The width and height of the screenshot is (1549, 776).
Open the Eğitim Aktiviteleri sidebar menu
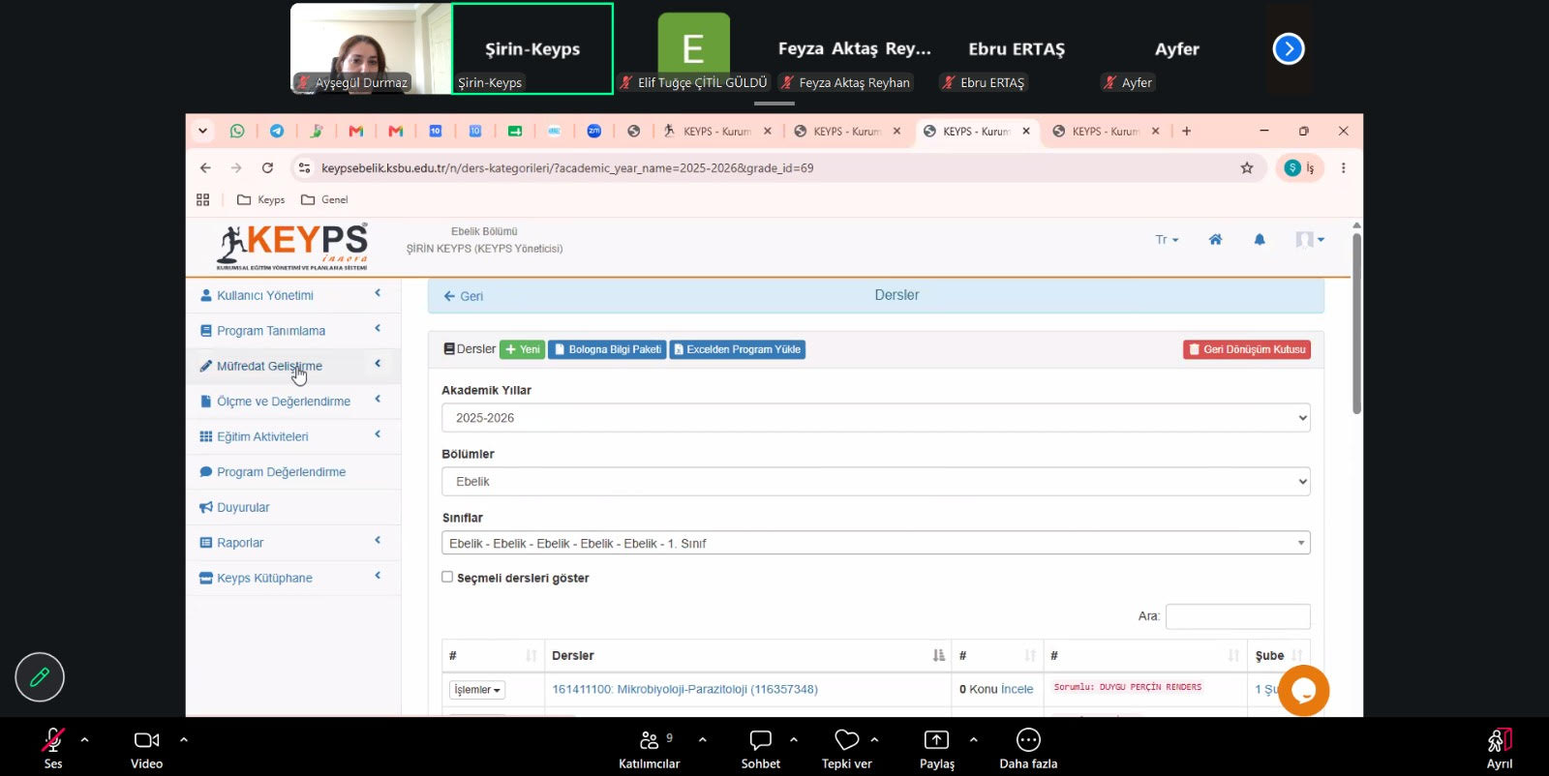(x=293, y=436)
